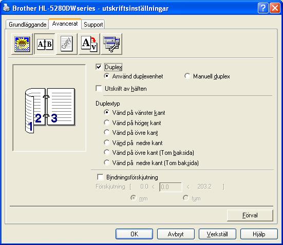Open help with the Hjälp button
Screen dimensions: 283x245
tap(259, 234)
